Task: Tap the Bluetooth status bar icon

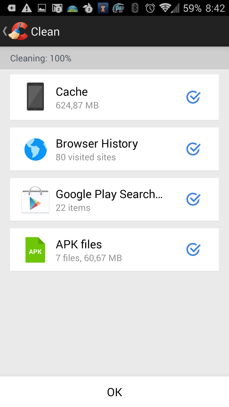Action: pos(135,8)
